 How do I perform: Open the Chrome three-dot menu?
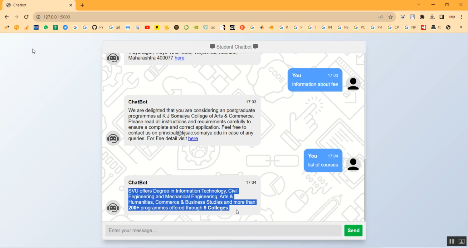(x=461, y=17)
